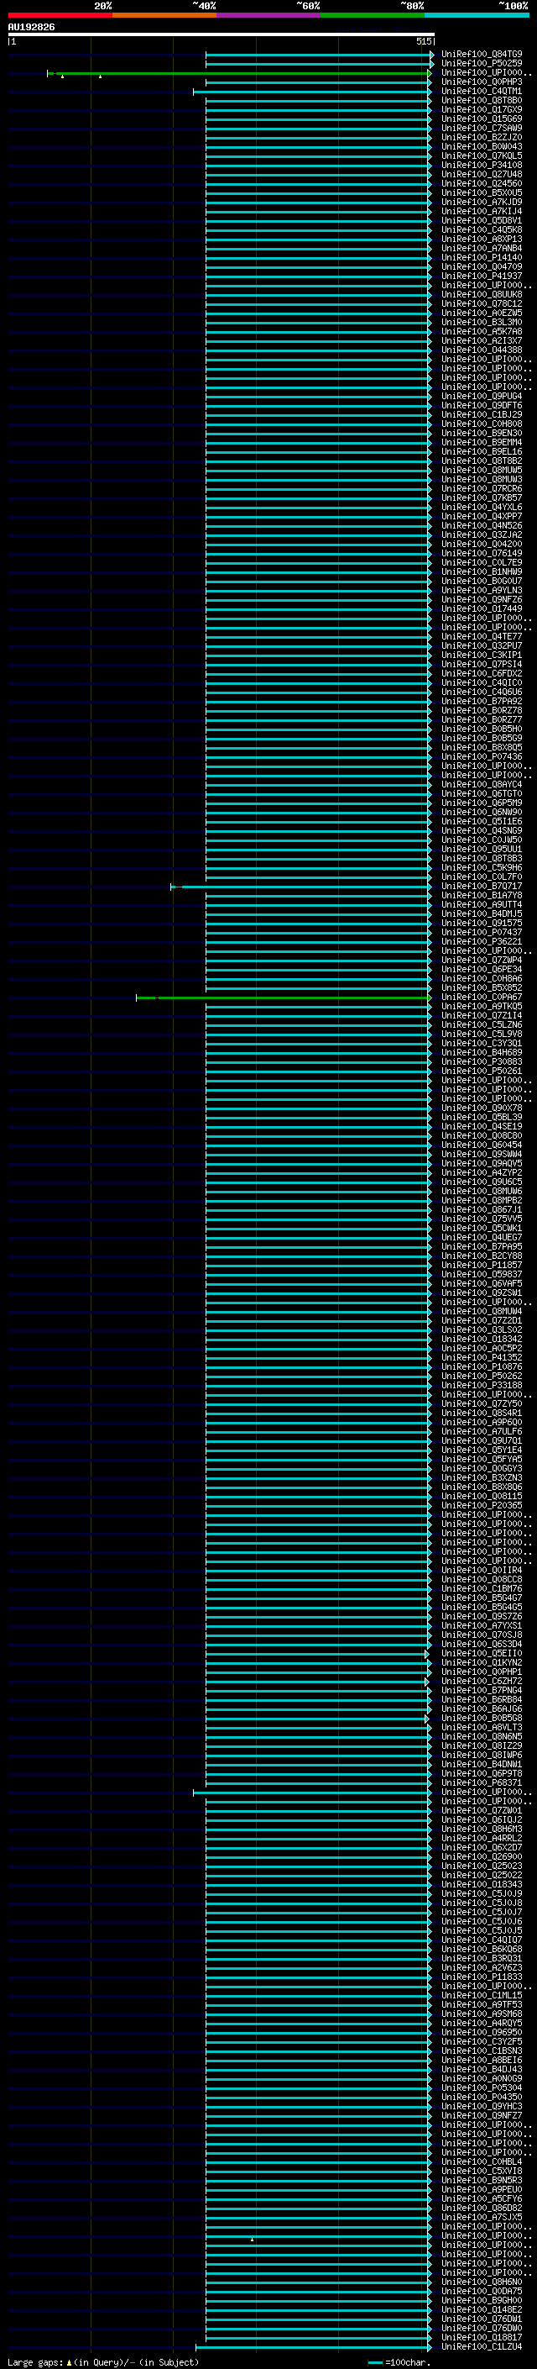Click the alignment bar for UniRef100_B7Q717
This screenshot has width=537, height=2369.
coord(301,887)
